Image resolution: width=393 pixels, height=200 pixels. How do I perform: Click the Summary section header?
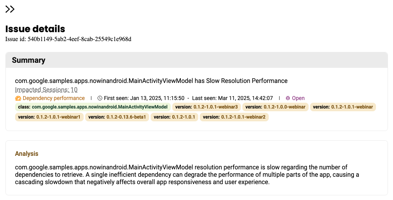29,60
